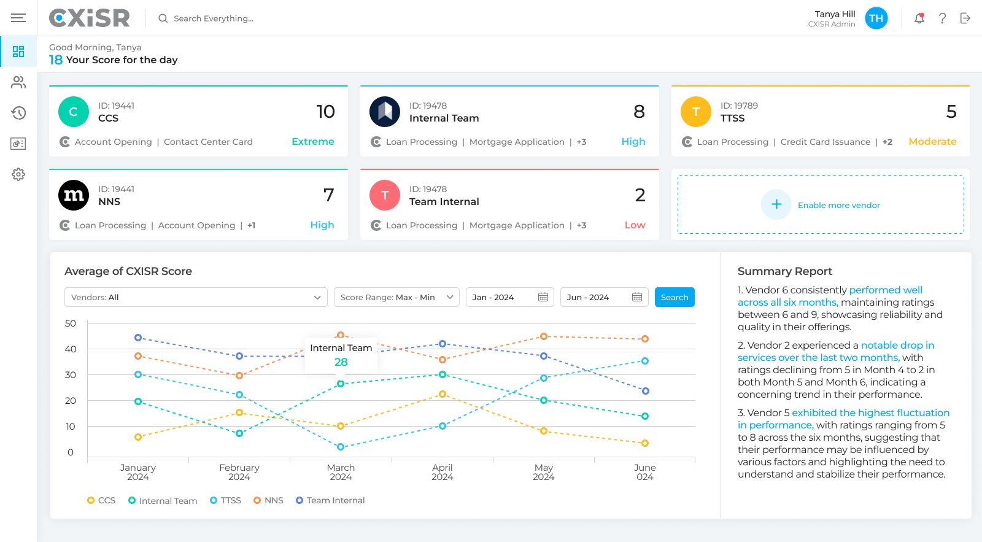Expand the Vendors: All dropdown
The image size is (982, 542).
click(196, 297)
